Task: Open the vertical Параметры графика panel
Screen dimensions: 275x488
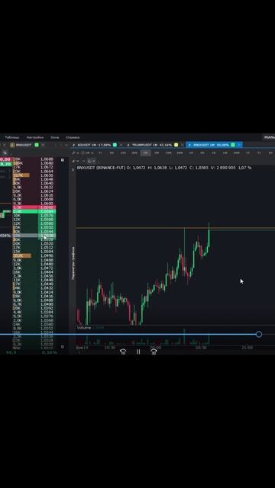Action: 73,263
